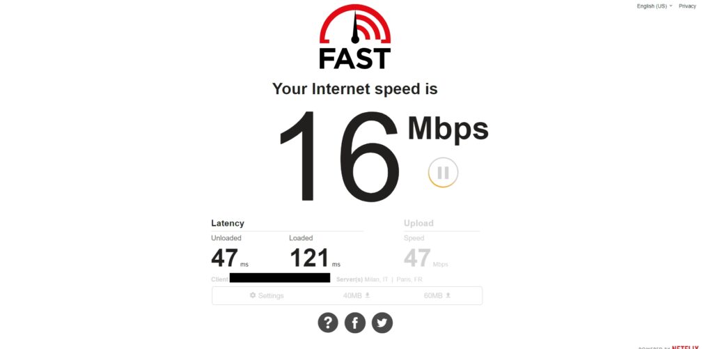Viewport: 713px width, 349px height.
Task: Pause the running speed test
Action: click(x=443, y=173)
